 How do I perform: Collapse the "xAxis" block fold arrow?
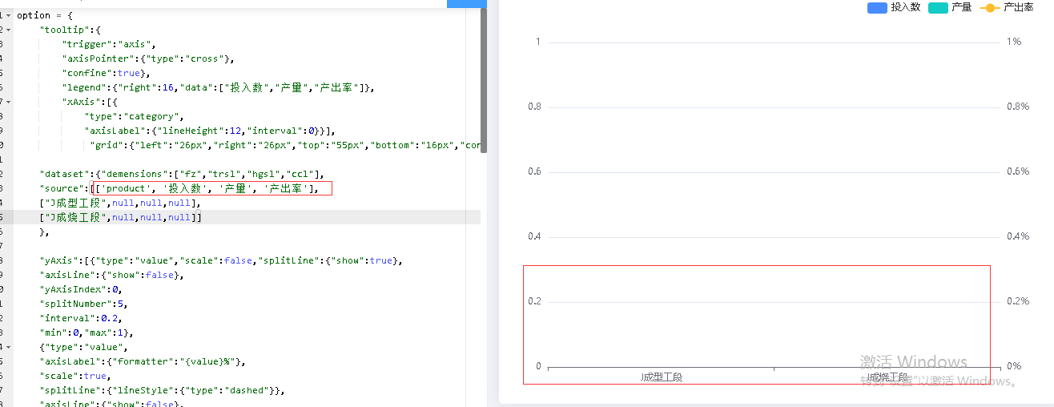click(x=8, y=103)
